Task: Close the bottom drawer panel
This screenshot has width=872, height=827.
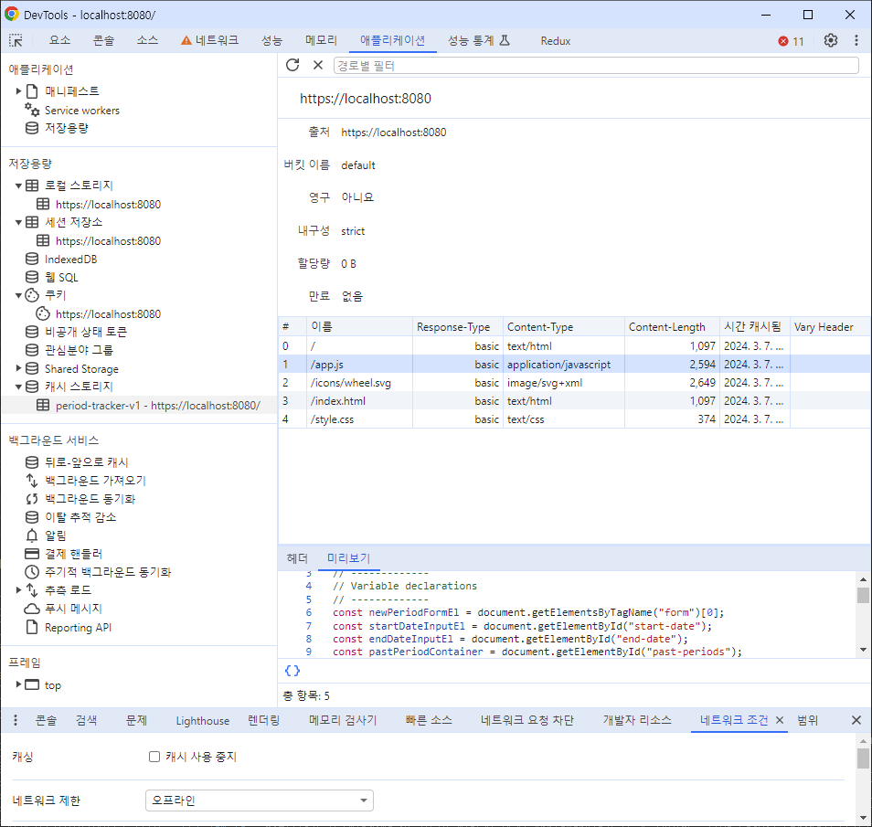Action: pyautogui.click(x=856, y=720)
